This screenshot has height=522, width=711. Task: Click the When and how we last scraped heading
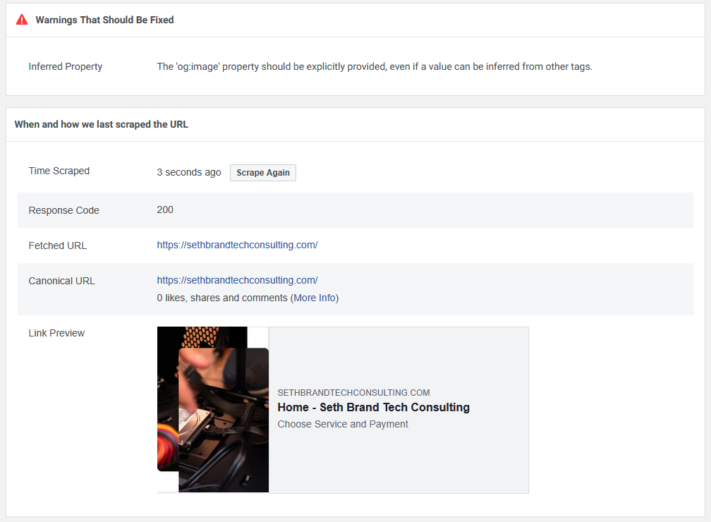[x=101, y=124]
